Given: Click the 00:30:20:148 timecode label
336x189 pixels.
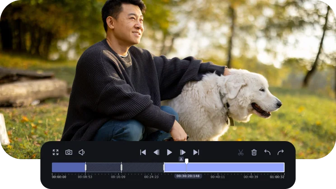Looking at the screenshot, I should point(187,176).
